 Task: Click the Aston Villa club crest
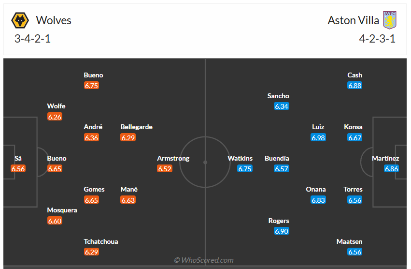click(389, 20)
